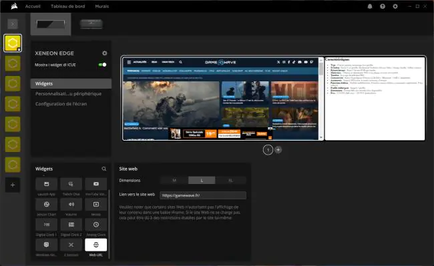Add a new profile with plus button
This screenshot has height=266, width=434.
point(13,185)
